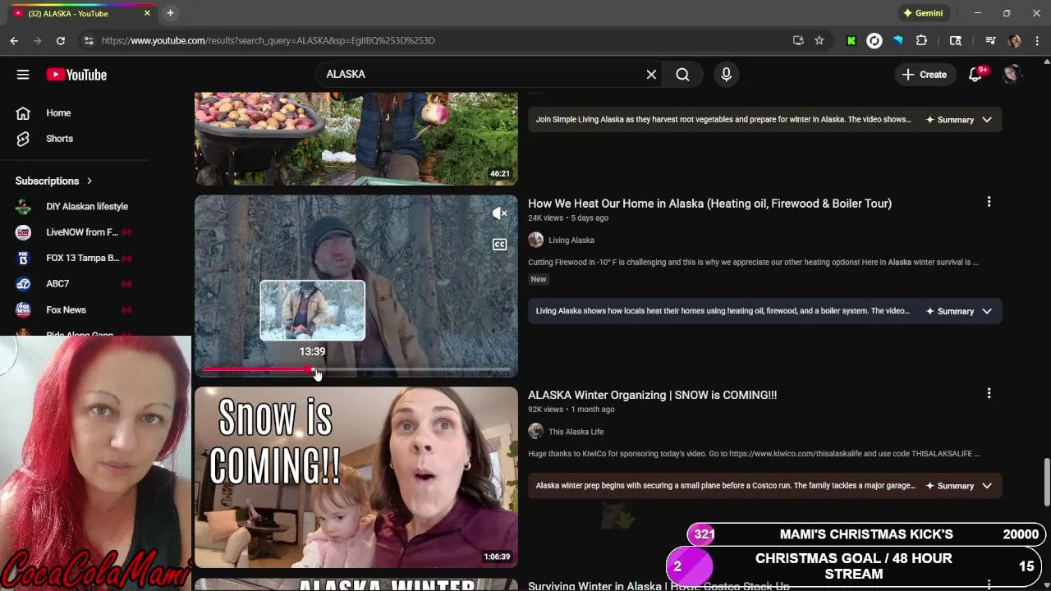Click the address bar URL

268,40
